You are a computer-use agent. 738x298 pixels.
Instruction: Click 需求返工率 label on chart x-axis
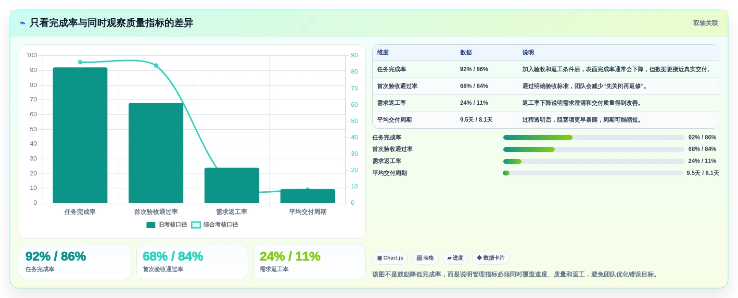(x=232, y=212)
